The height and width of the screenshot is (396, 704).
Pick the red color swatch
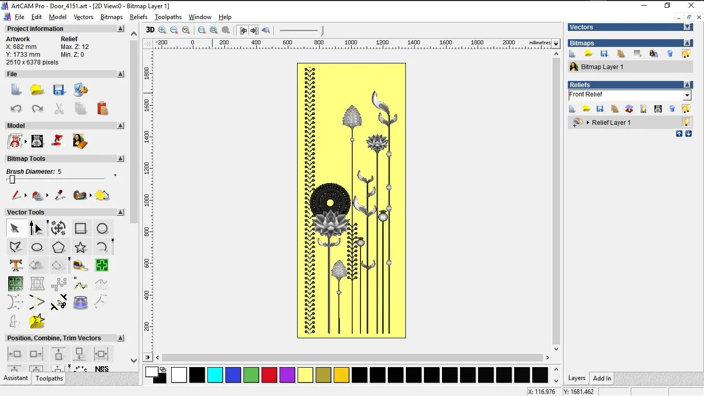269,375
